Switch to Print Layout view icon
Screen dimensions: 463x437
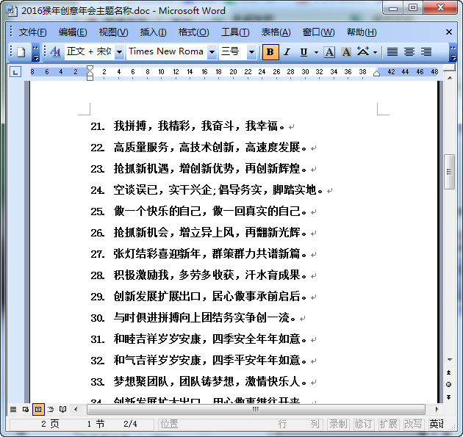(38, 409)
